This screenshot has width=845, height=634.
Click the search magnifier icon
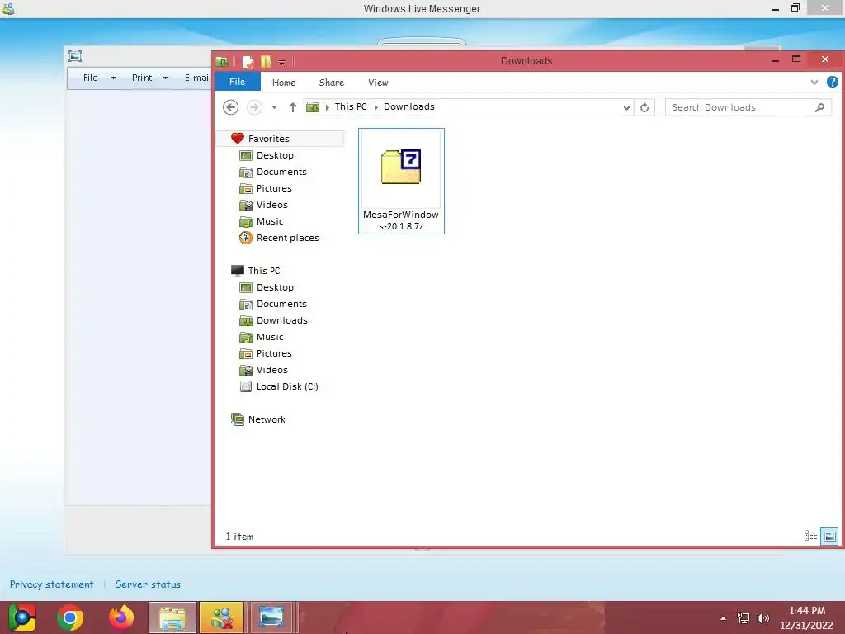click(819, 107)
